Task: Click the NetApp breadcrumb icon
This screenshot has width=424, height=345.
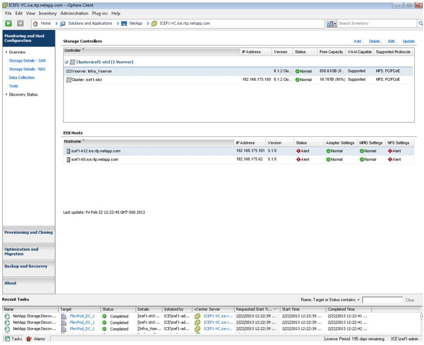Action: coord(124,24)
